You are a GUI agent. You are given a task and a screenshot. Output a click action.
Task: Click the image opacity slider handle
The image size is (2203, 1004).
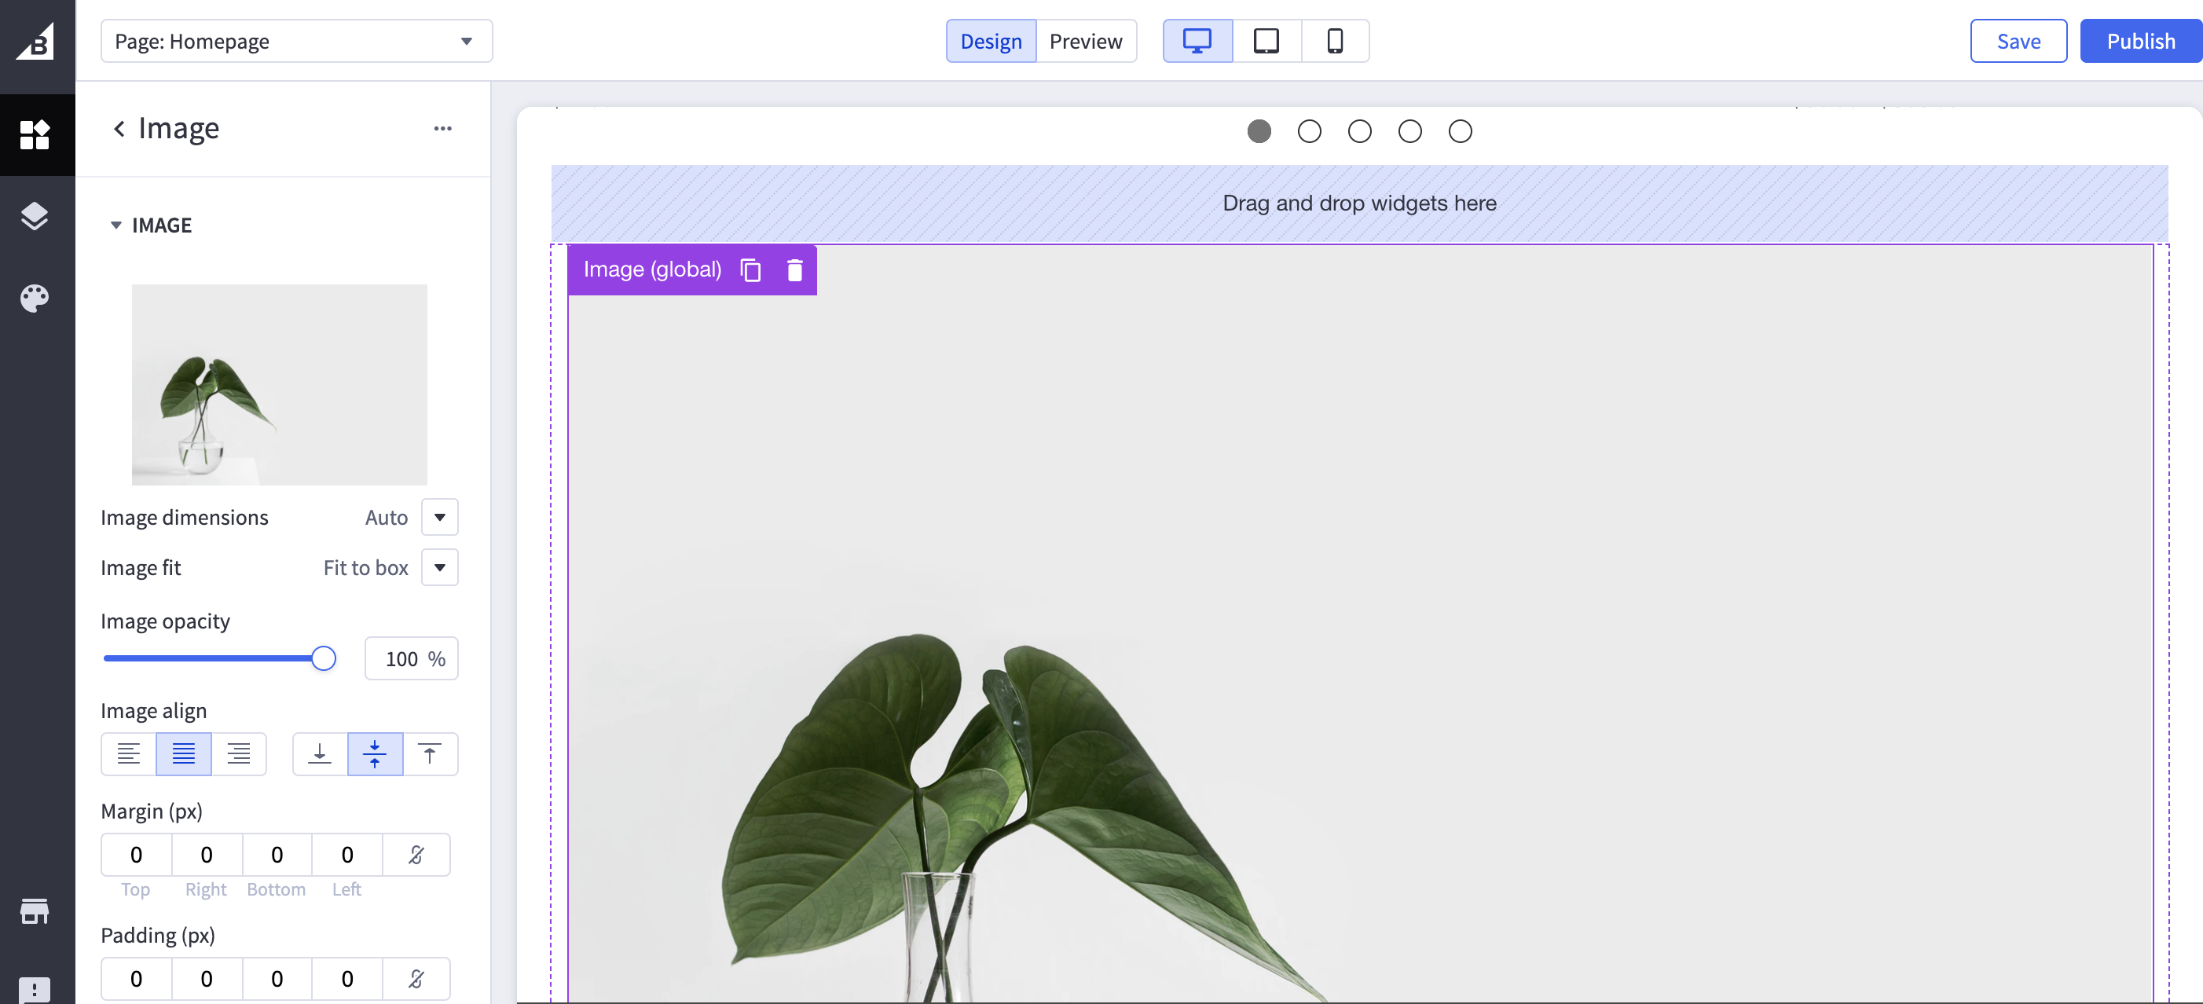[323, 658]
